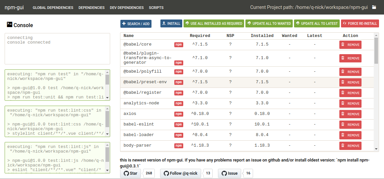384x179 pixels.
Task: Open the 16 issues count
Action: (248, 173)
